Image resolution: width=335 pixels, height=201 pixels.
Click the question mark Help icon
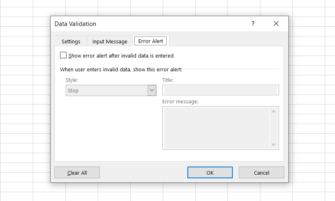(x=253, y=24)
